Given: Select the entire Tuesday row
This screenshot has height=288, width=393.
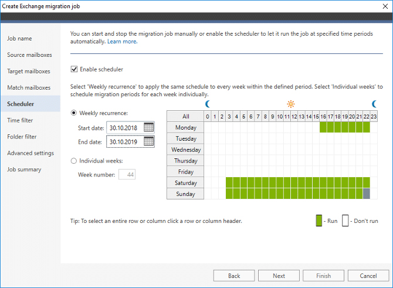Looking at the screenshot, I should (x=185, y=138).
